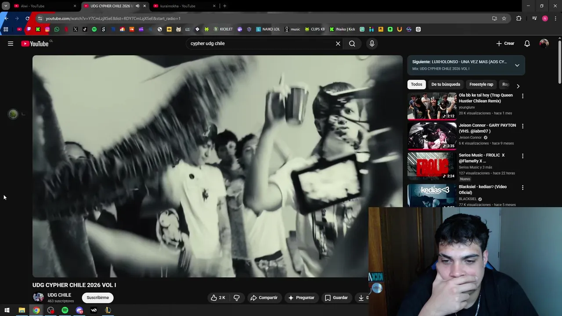
Task: Open the Chrome profile N avatar
Action: click(545, 18)
